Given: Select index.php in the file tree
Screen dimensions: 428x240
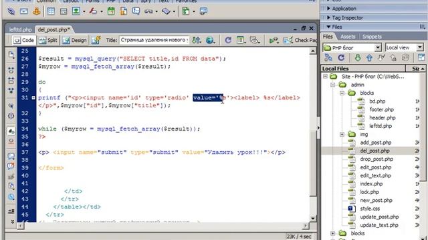Looking at the screenshot, I should click(x=371, y=184).
